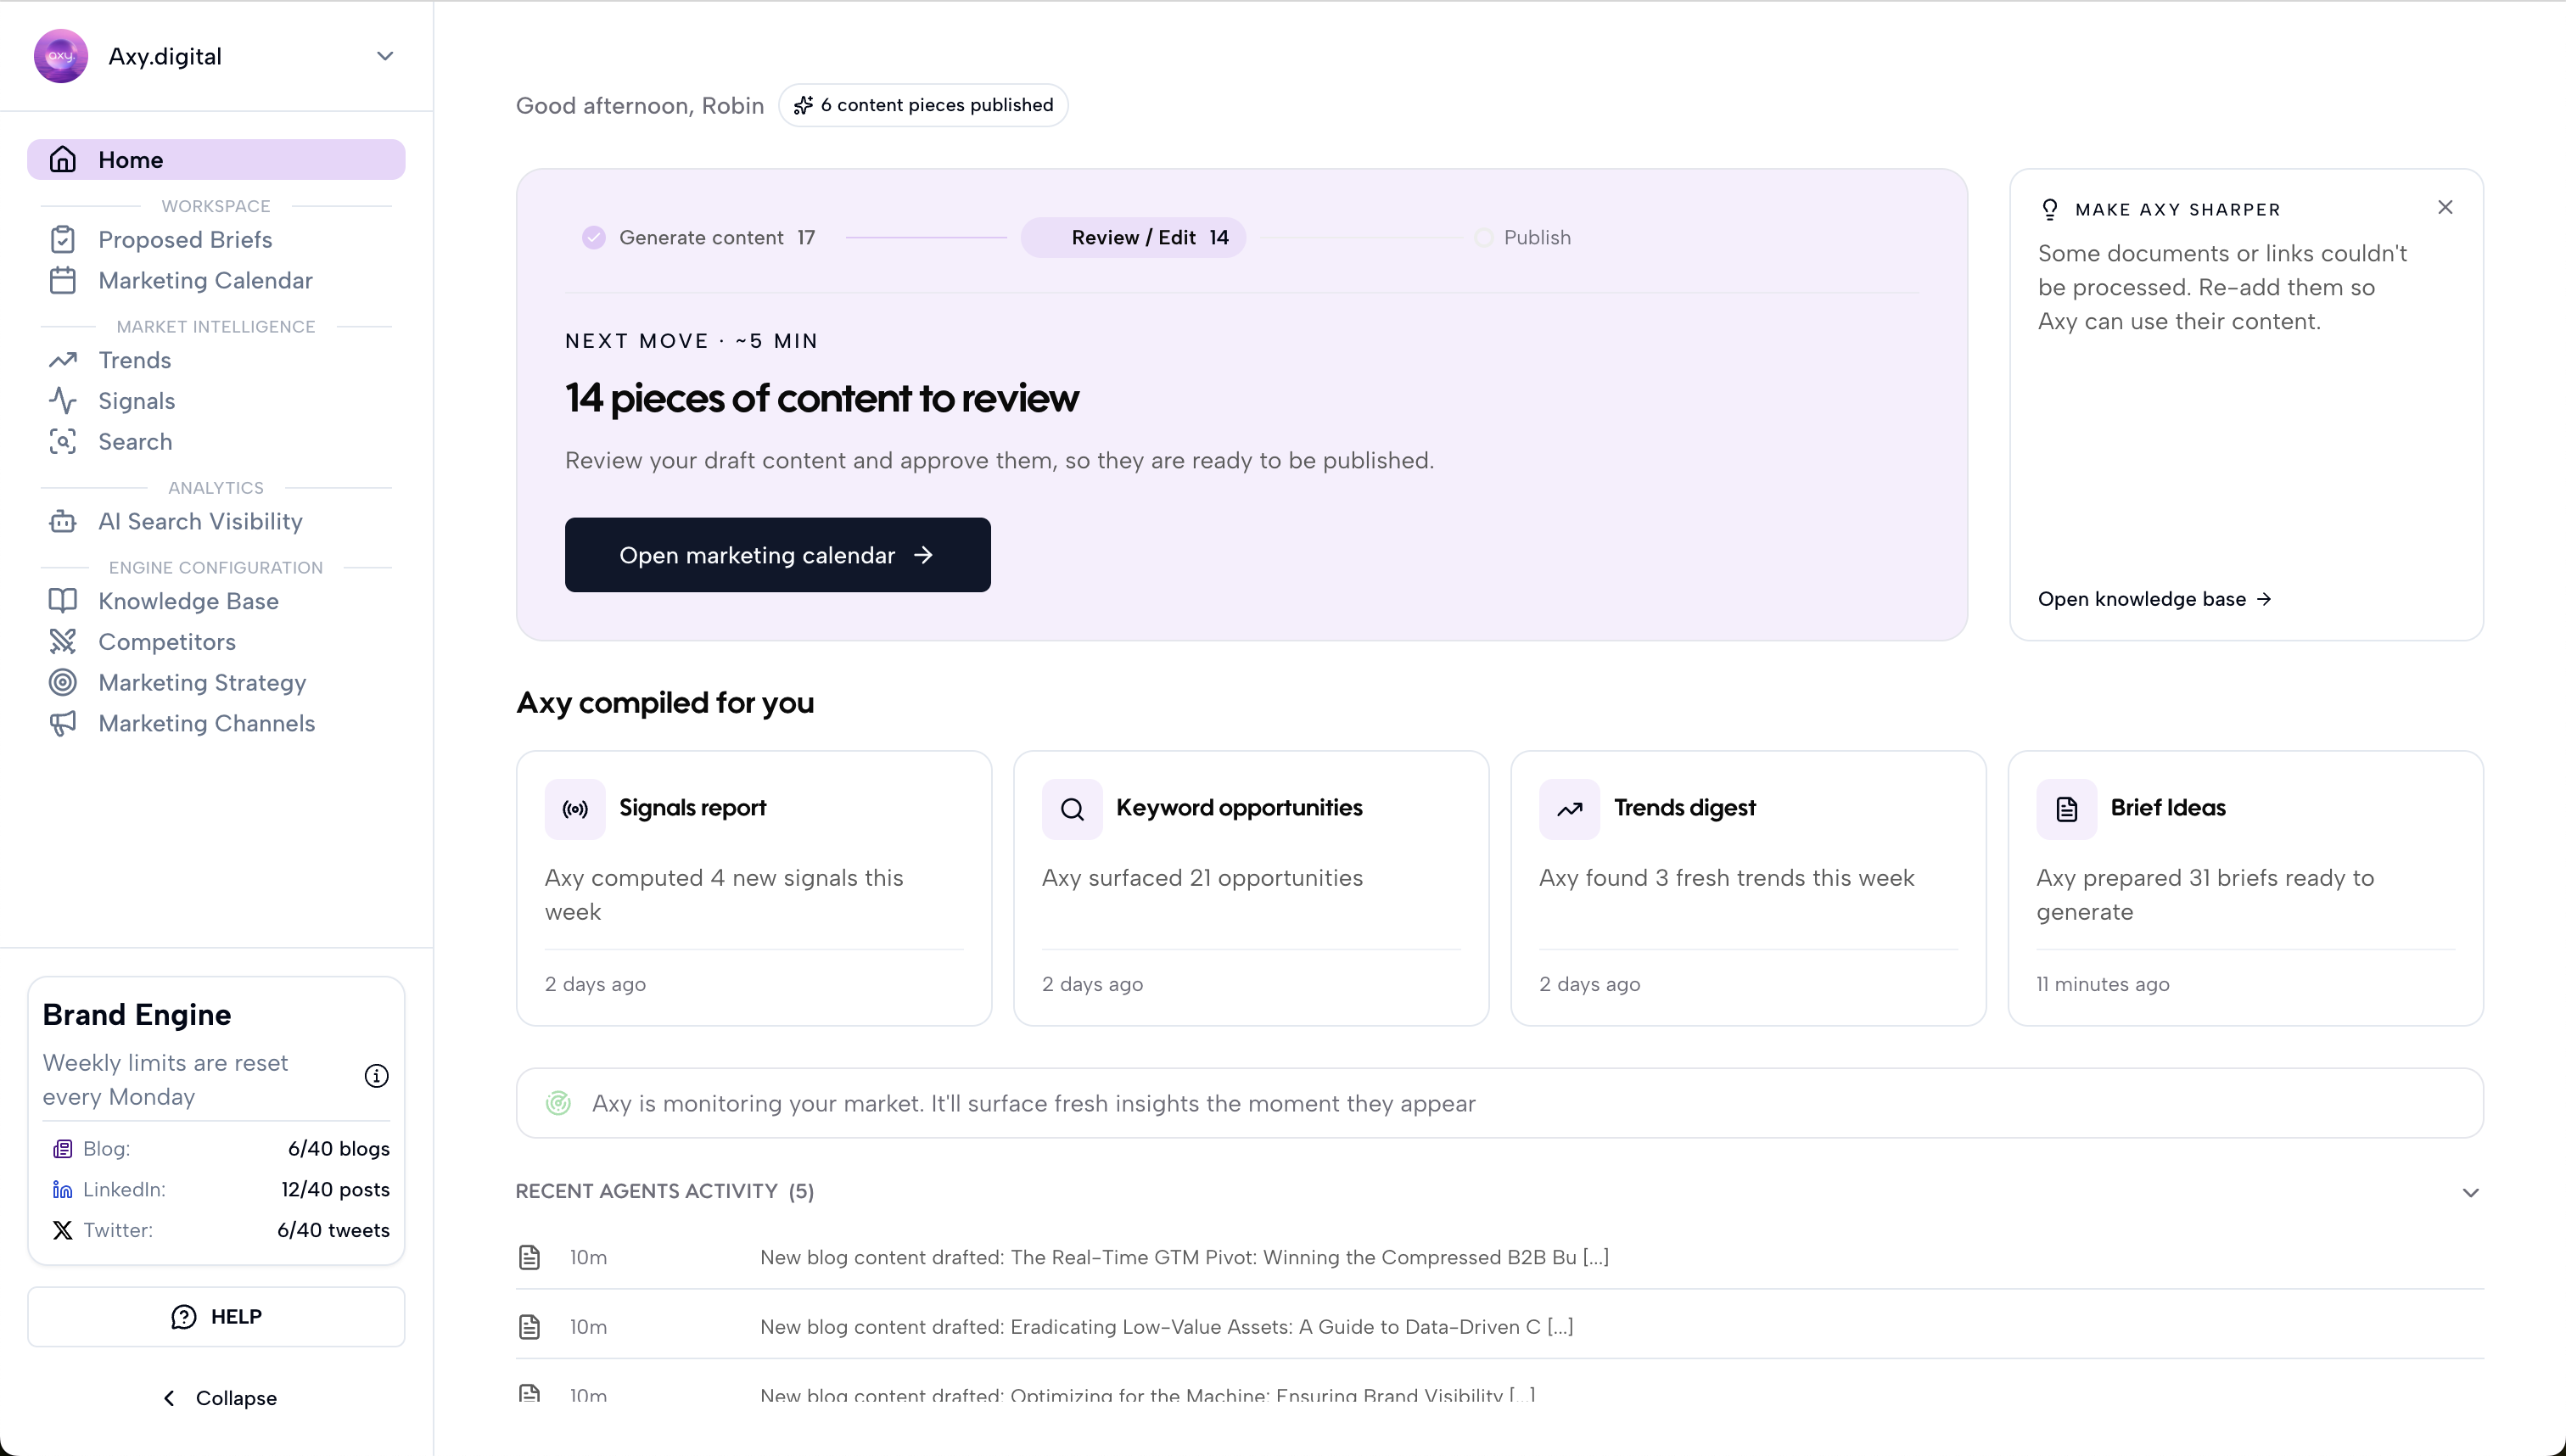
Task: Open knowledge base link
Action: click(x=2155, y=599)
